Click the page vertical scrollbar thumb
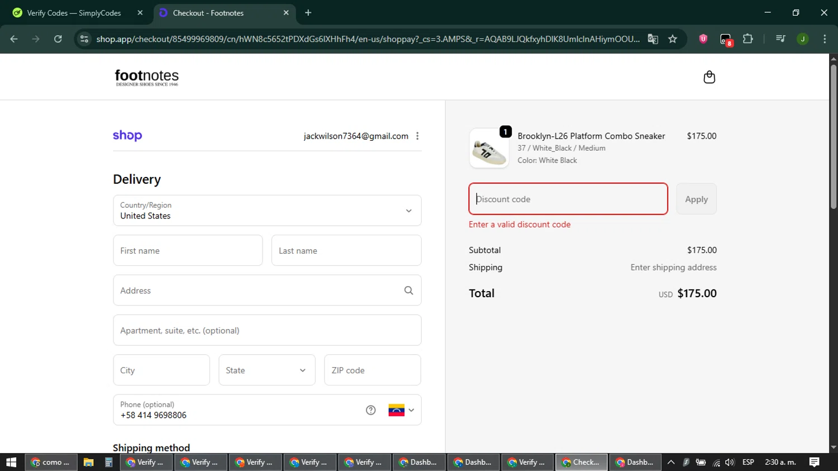 click(834, 137)
